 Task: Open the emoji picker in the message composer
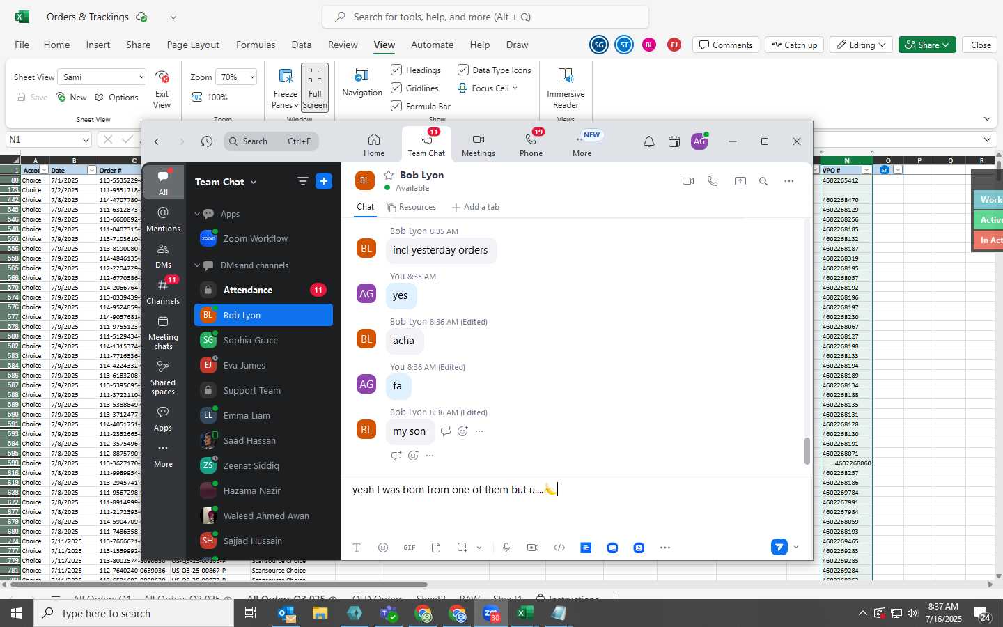pyautogui.click(x=383, y=548)
